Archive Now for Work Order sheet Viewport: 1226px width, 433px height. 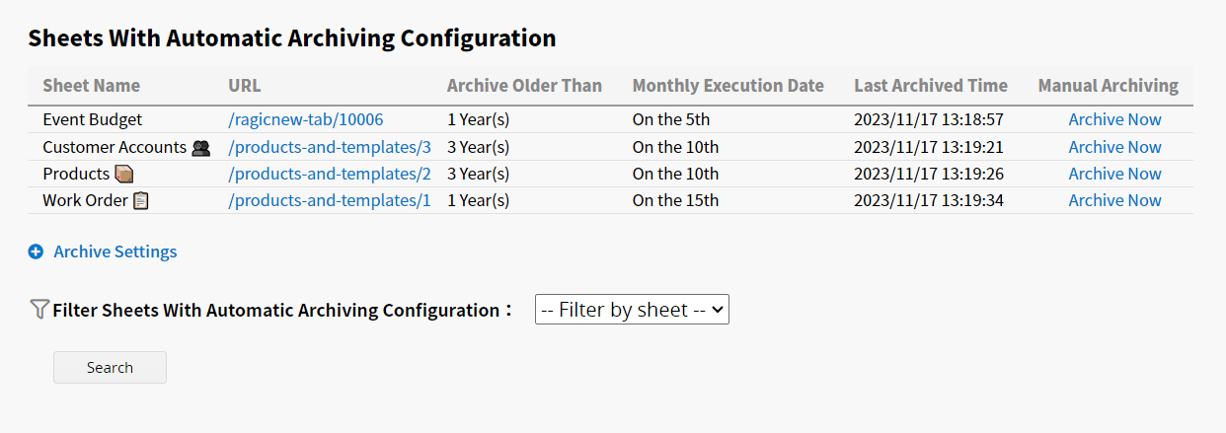[x=1114, y=200]
